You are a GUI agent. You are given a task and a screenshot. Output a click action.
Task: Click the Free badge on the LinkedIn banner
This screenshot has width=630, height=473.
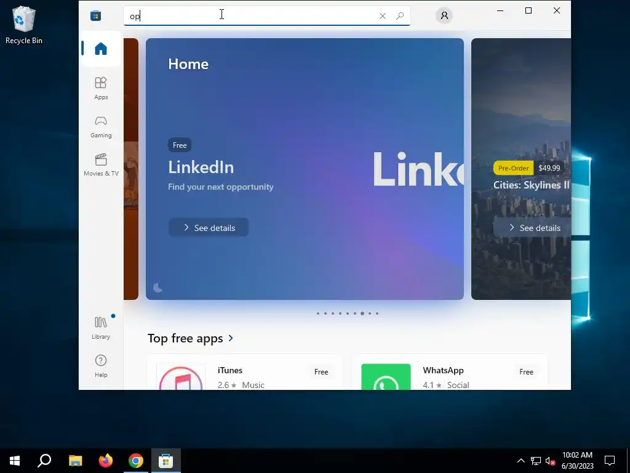click(x=180, y=145)
